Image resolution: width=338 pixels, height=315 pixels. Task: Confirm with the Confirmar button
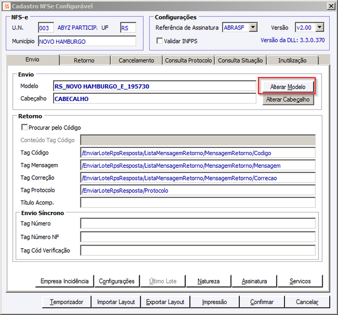point(262,302)
